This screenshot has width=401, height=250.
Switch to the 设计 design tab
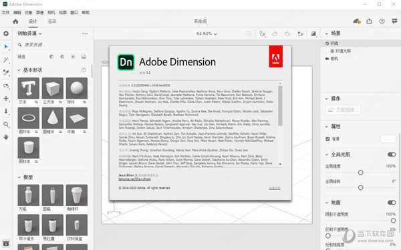(33, 21)
